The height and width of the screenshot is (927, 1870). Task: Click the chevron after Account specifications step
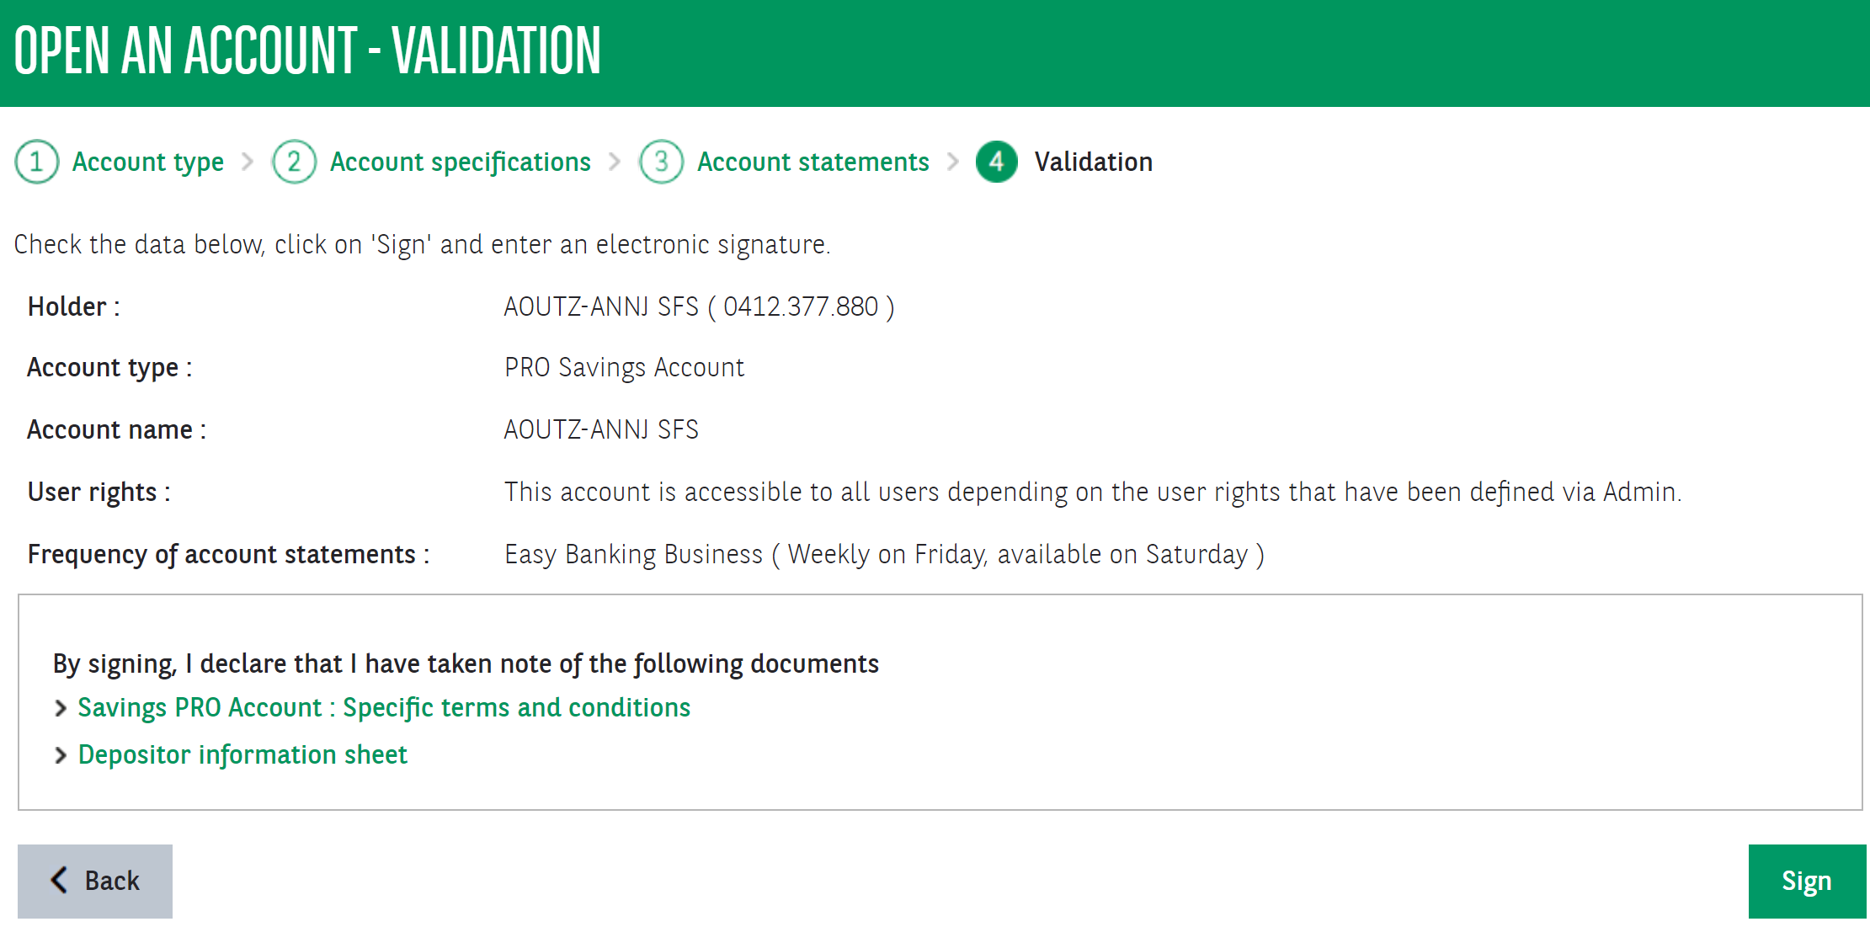click(615, 162)
